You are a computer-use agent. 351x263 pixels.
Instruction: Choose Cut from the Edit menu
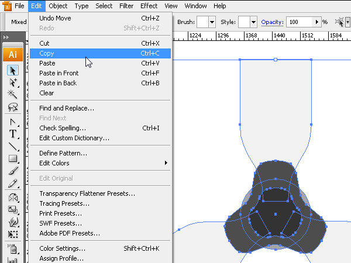coord(100,43)
